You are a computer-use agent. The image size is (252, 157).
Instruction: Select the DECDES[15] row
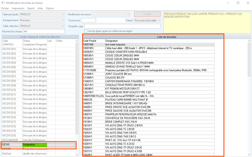tap(38, 113)
